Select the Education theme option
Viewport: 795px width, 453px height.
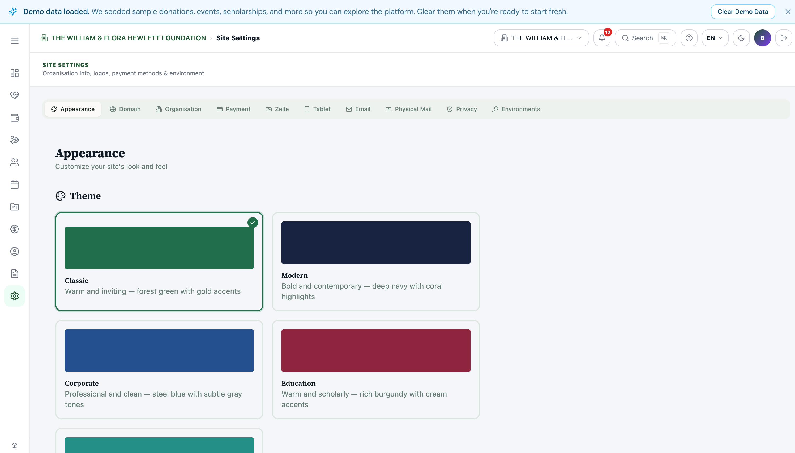pos(376,370)
